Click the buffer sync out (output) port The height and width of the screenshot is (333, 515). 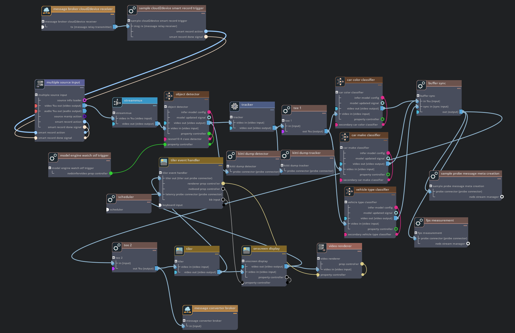coord(461,112)
